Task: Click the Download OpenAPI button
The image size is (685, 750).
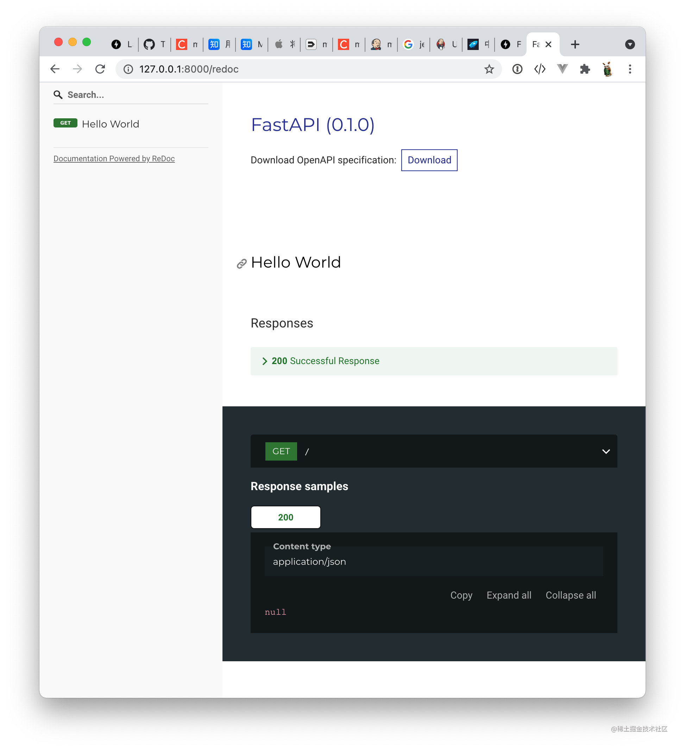Action: pos(429,160)
